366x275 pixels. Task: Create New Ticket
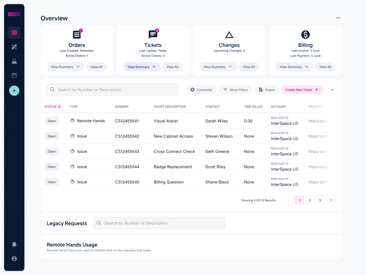tap(302, 90)
